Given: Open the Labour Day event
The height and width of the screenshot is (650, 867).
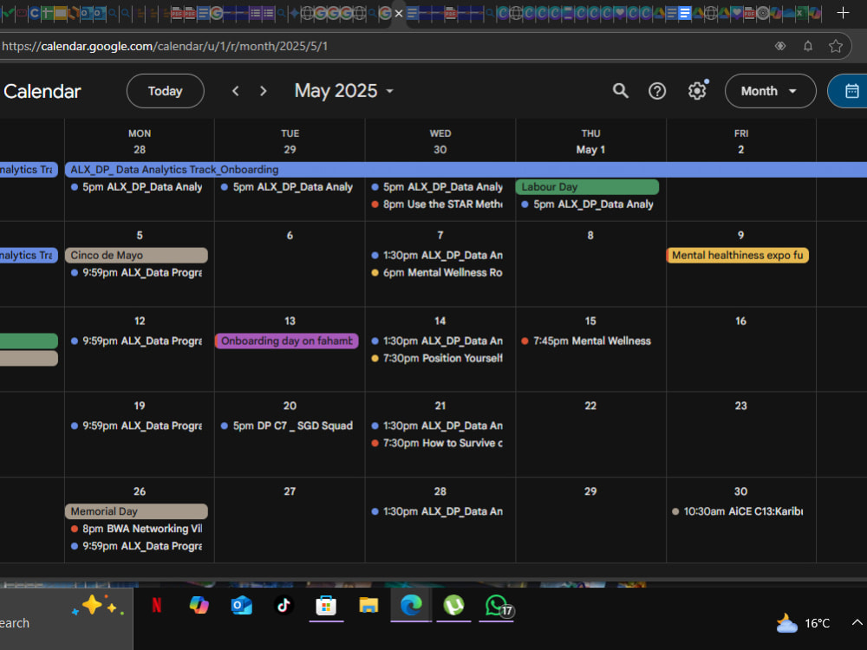Looking at the screenshot, I should pos(587,187).
